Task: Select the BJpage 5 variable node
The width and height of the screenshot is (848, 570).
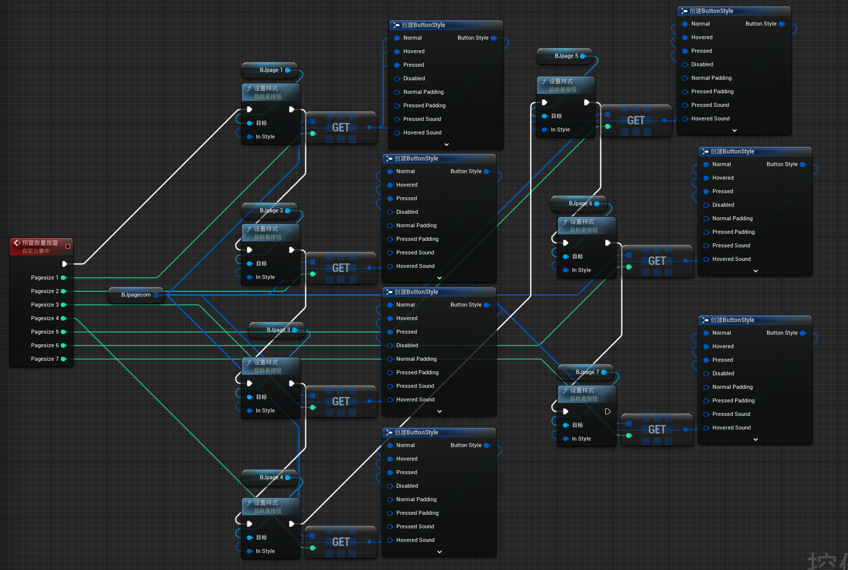Action: click(x=566, y=56)
